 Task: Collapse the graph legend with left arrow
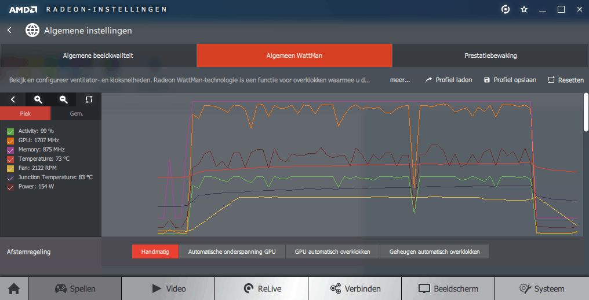point(13,99)
